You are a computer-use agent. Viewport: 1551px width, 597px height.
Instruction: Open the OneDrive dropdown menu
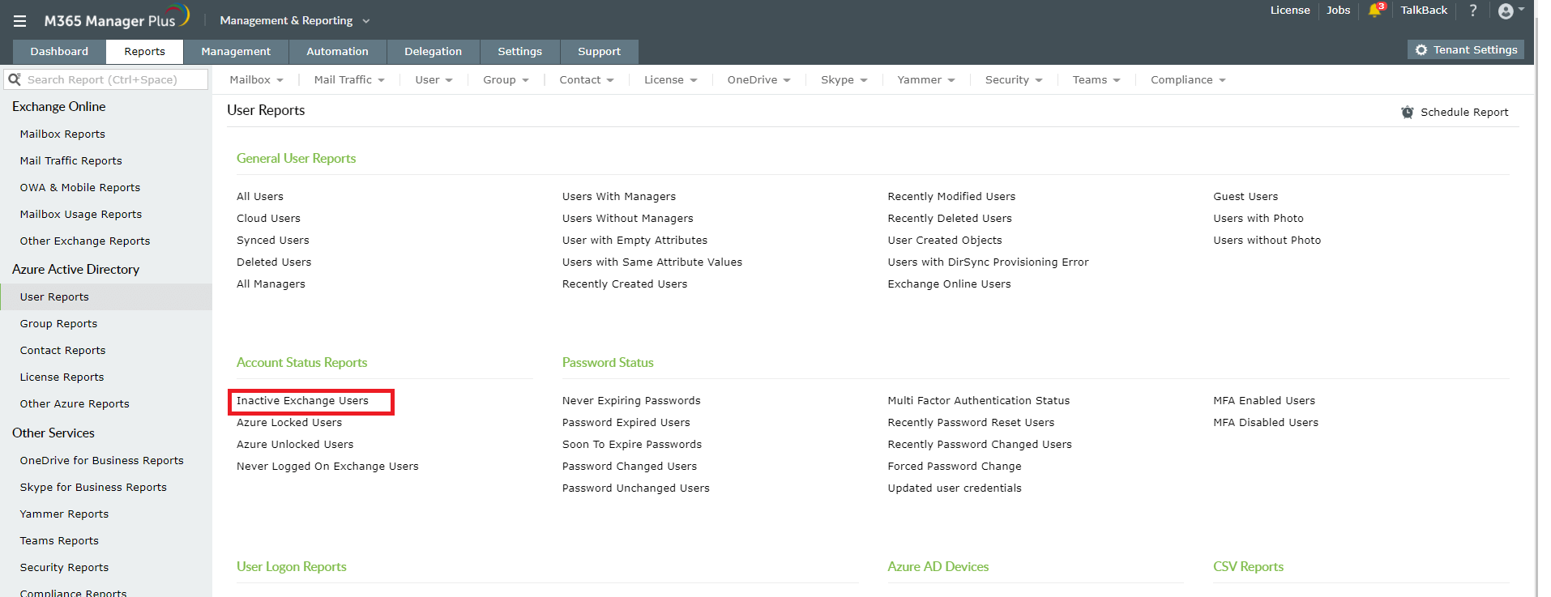coord(758,79)
